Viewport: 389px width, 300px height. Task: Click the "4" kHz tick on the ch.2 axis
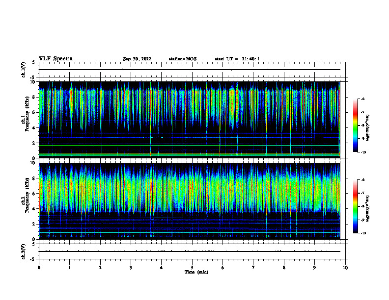click(34, 209)
